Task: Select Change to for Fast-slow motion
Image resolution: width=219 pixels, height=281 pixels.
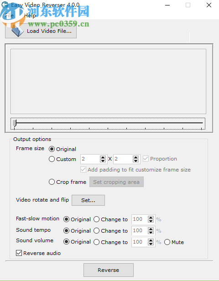Action: [110, 219]
